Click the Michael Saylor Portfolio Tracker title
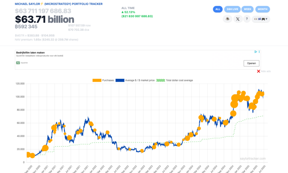Viewport: 288px width, 173px height. pos(59,4)
